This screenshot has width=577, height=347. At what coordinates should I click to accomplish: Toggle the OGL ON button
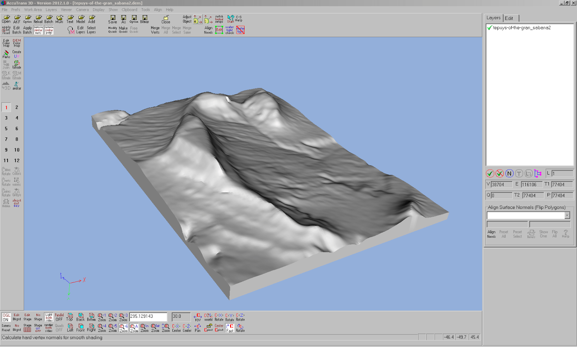[6, 317]
